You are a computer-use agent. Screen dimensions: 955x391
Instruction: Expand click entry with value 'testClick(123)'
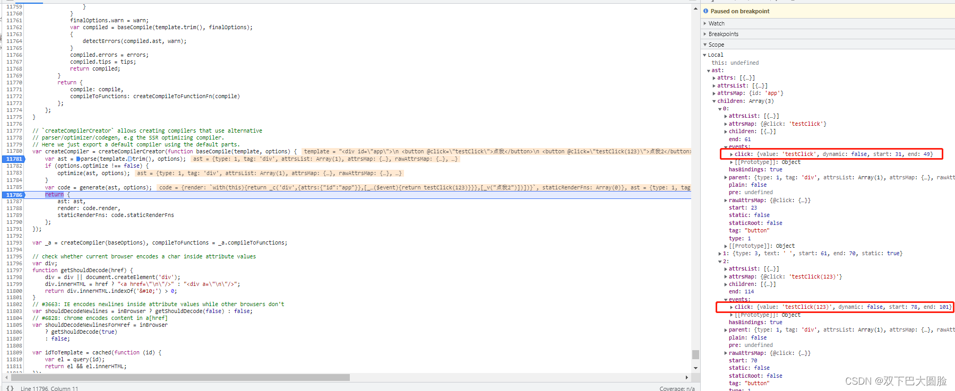(x=732, y=307)
